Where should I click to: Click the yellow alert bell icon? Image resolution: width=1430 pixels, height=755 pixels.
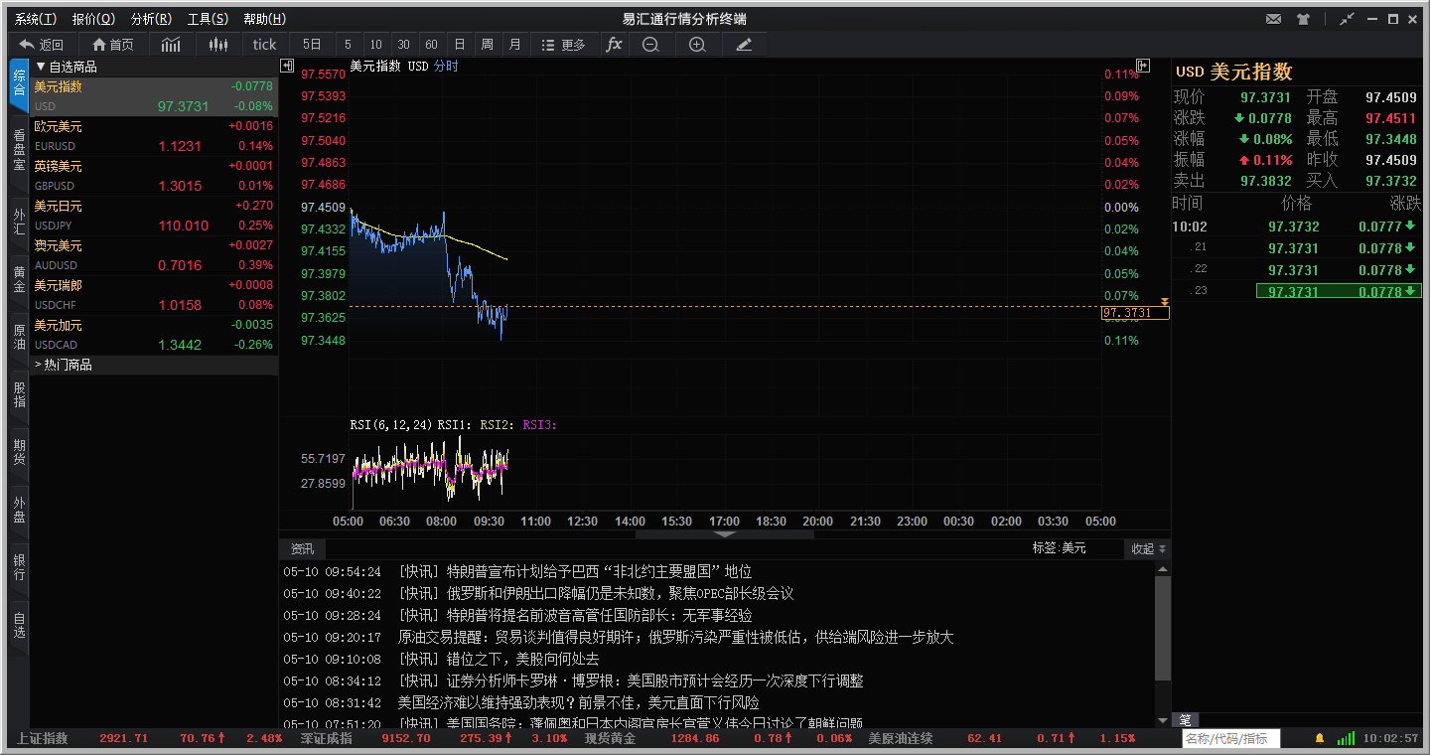click(x=1320, y=739)
